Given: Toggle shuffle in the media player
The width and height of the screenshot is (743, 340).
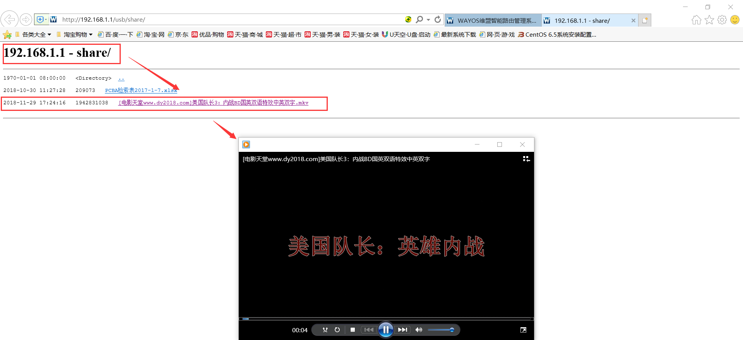Looking at the screenshot, I should click(325, 330).
